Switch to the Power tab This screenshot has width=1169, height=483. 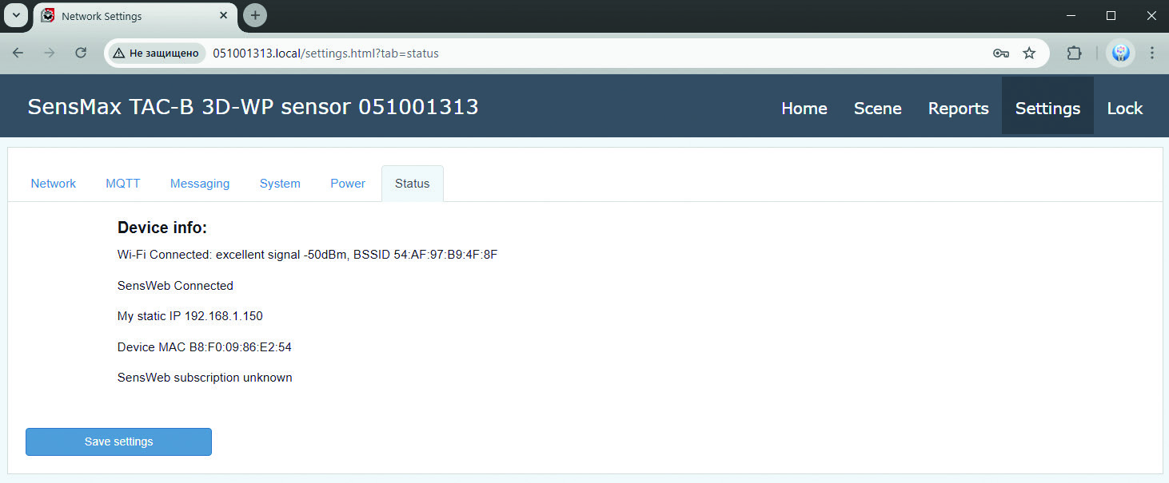(x=348, y=184)
